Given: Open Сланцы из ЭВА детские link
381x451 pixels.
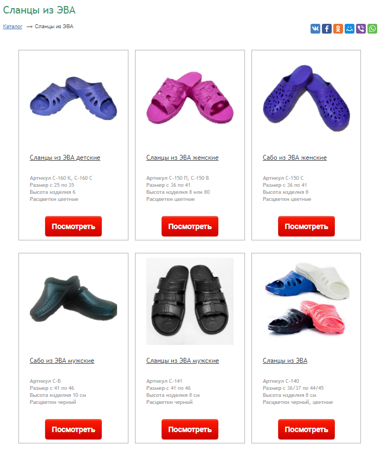Looking at the screenshot, I should pyautogui.click(x=65, y=158).
